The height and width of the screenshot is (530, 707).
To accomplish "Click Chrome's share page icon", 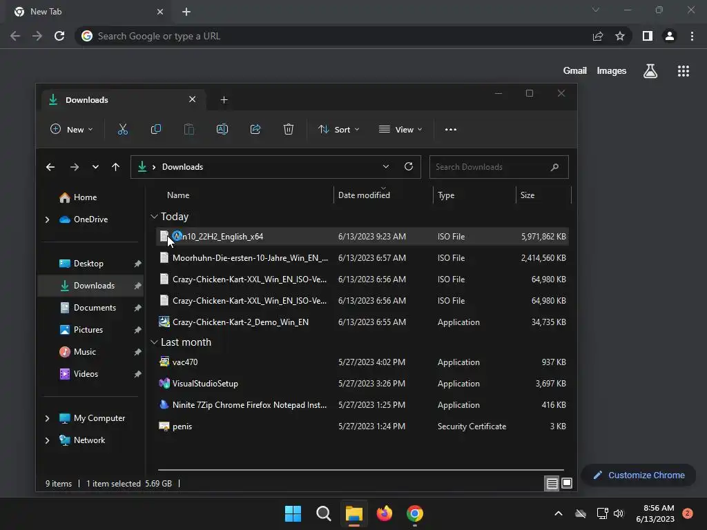I will tap(598, 36).
